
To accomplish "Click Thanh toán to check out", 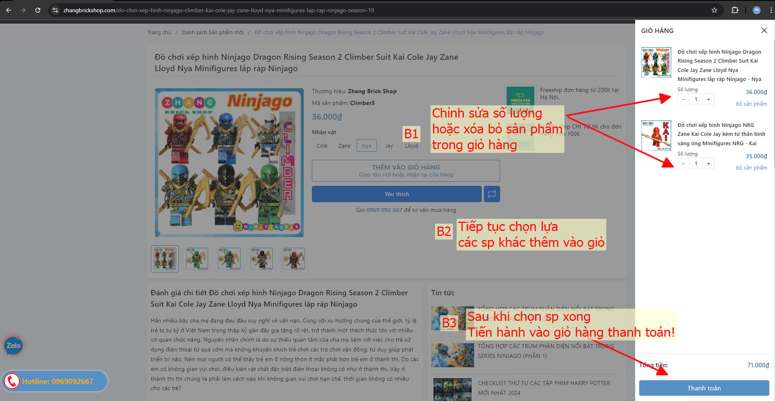I will coord(704,388).
